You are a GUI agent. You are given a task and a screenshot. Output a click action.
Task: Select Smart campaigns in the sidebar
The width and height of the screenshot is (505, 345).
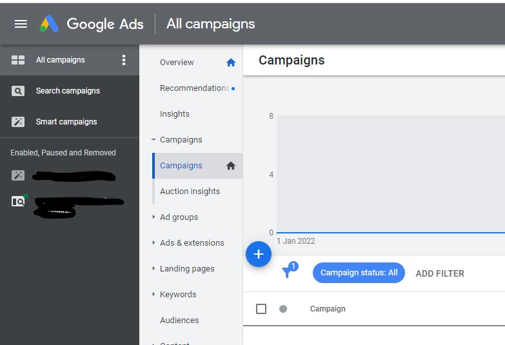point(66,122)
